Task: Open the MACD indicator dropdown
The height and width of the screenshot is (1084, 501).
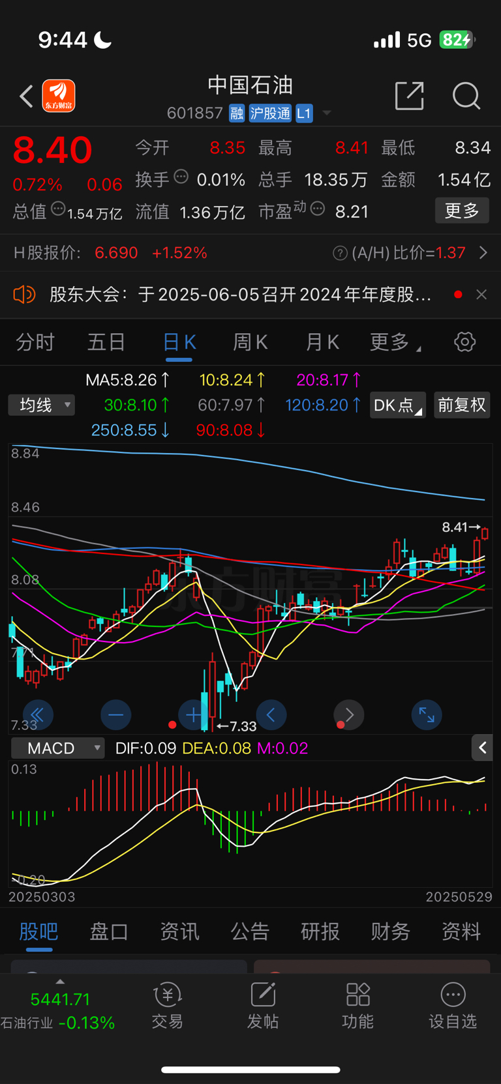Action: coord(57,748)
